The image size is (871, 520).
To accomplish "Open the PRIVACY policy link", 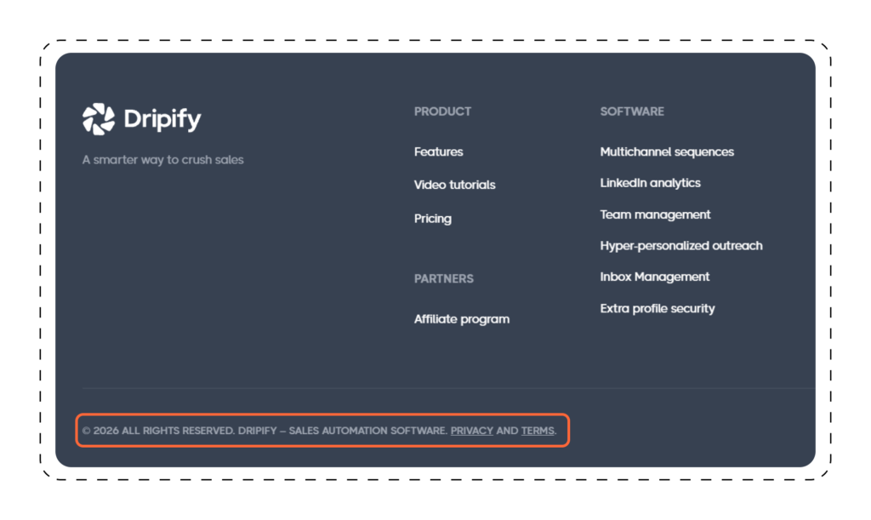I will pyautogui.click(x=471, y=431).
